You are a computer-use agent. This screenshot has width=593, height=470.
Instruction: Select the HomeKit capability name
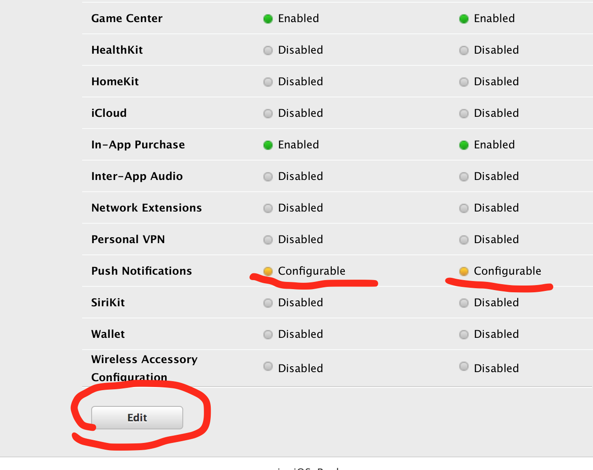(x=115, y=82)
